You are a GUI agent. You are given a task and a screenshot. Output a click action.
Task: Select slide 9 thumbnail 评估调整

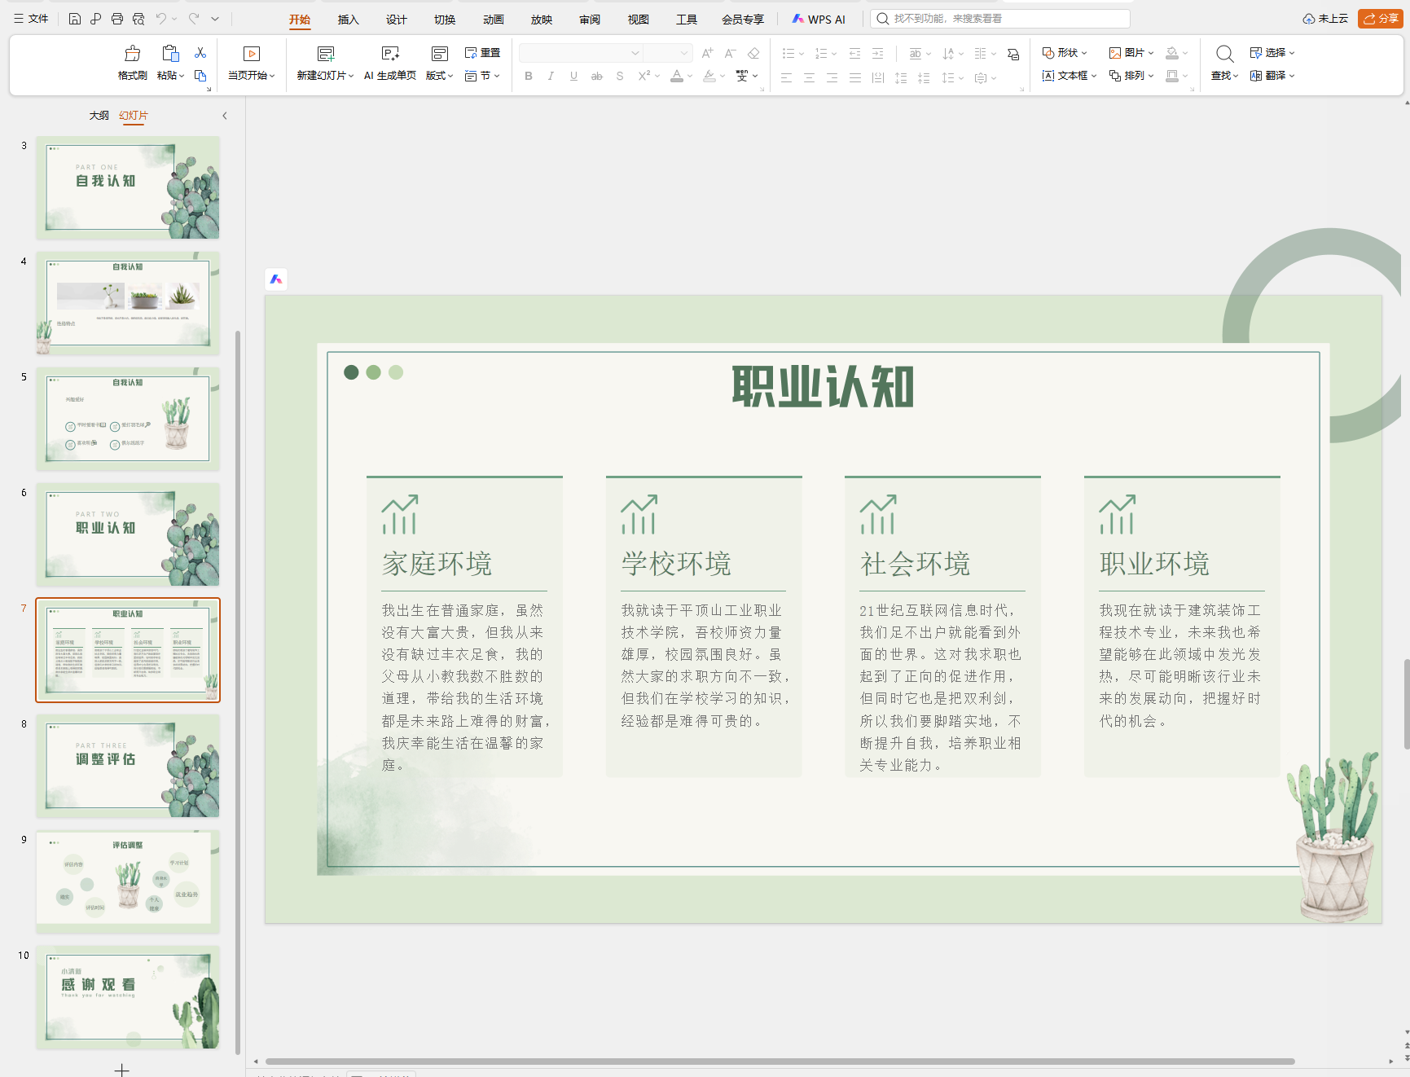(x=128, y=881)
